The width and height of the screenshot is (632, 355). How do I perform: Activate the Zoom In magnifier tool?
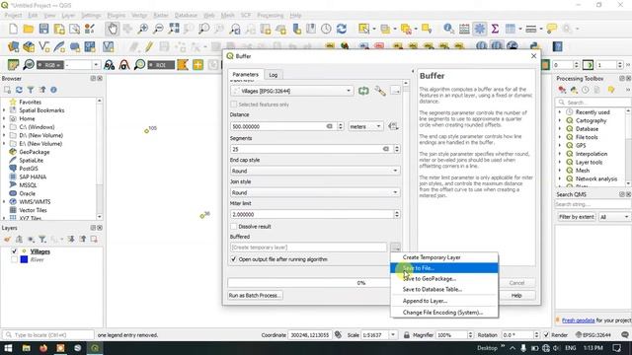(142, 29)
